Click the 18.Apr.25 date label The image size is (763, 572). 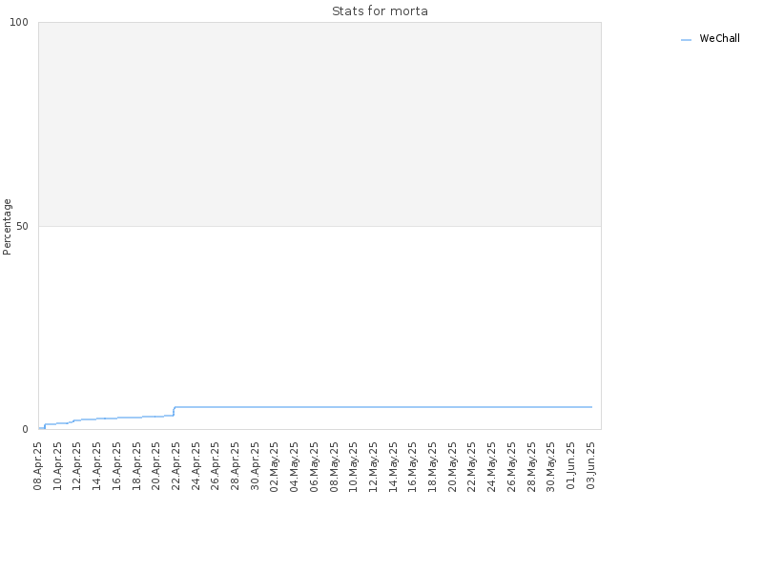[136, 466]
